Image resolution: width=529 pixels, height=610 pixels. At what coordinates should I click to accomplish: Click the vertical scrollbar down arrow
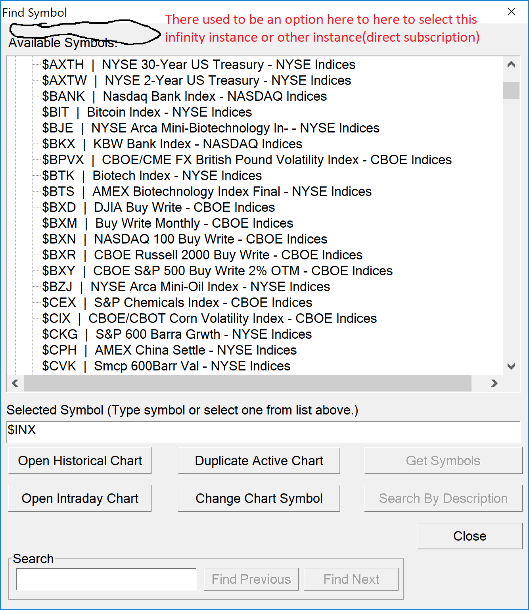(x=511, y=366)
